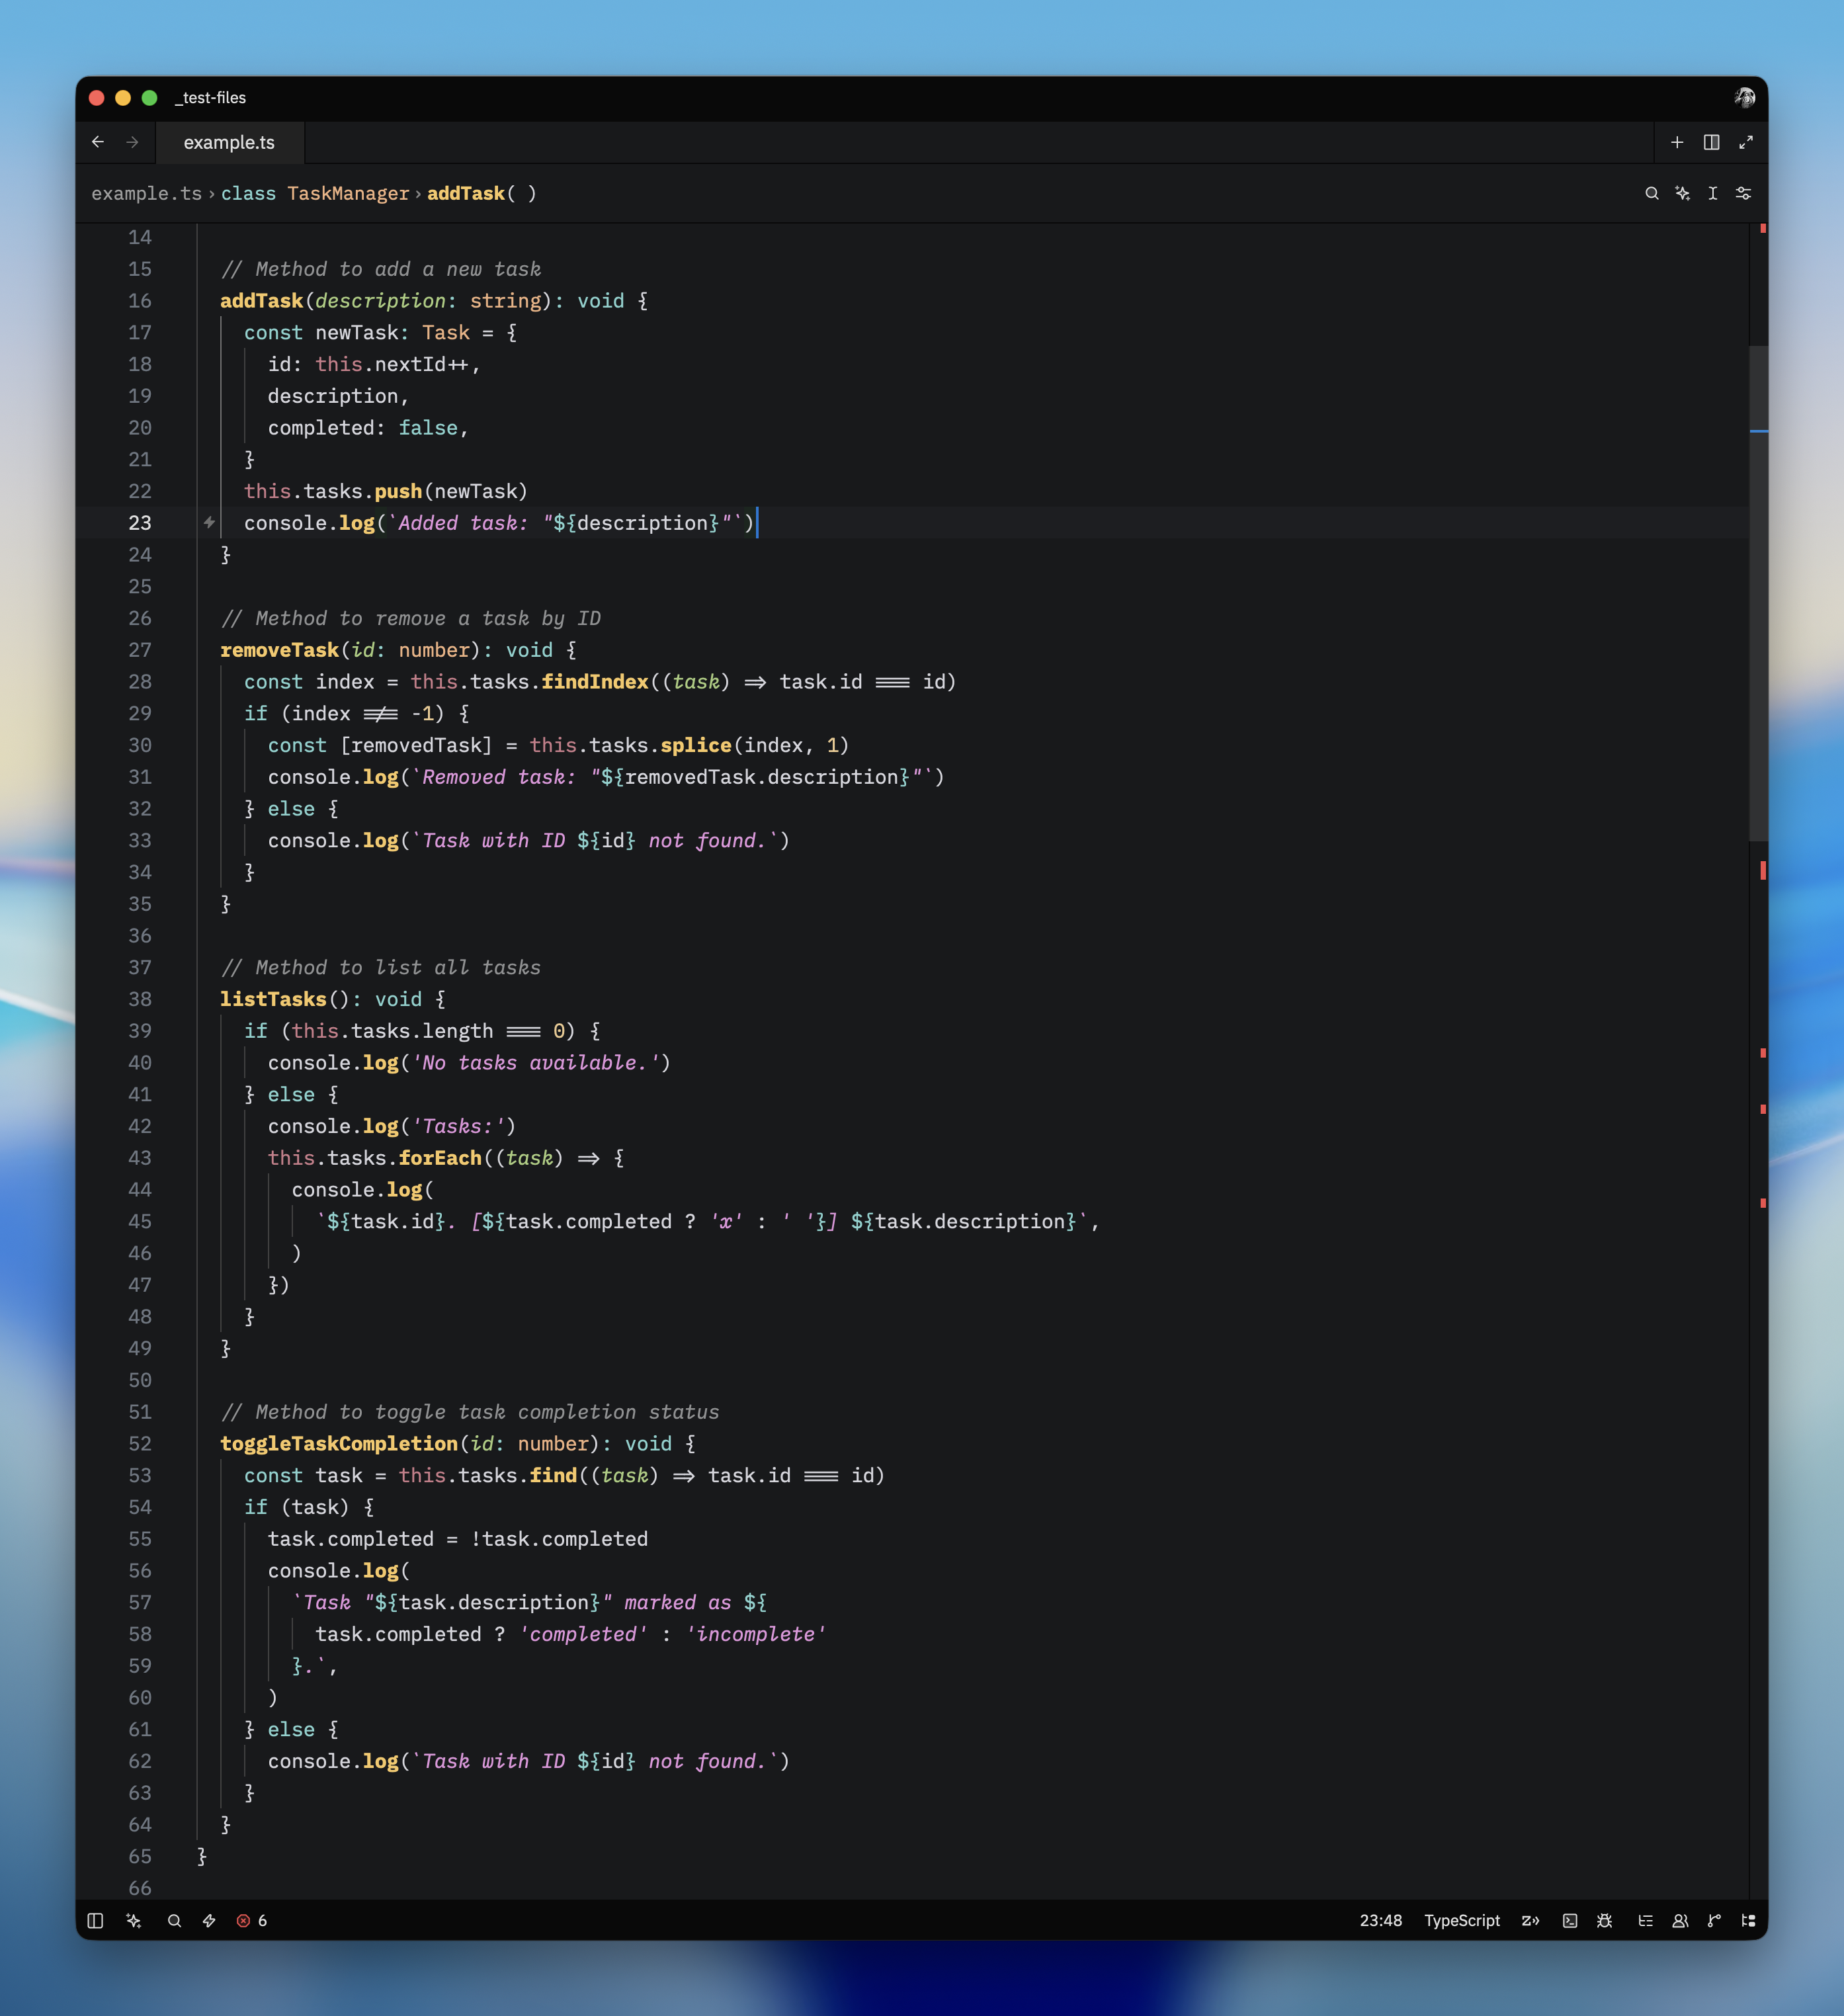Image resolution: width=1844 pixels, height=2016 pixels.
Task: Open the example.ts tab
Action: coord(229,142)
